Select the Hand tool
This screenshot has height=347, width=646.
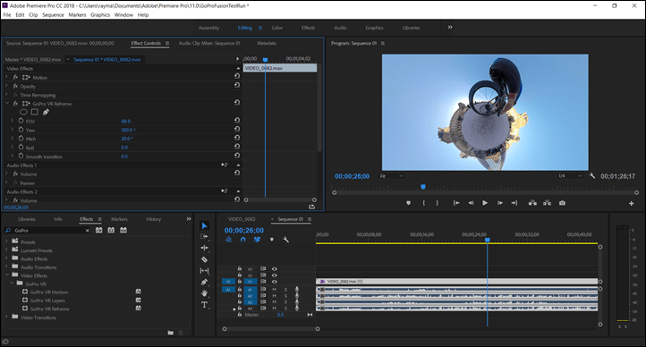[x=204, y=293]
